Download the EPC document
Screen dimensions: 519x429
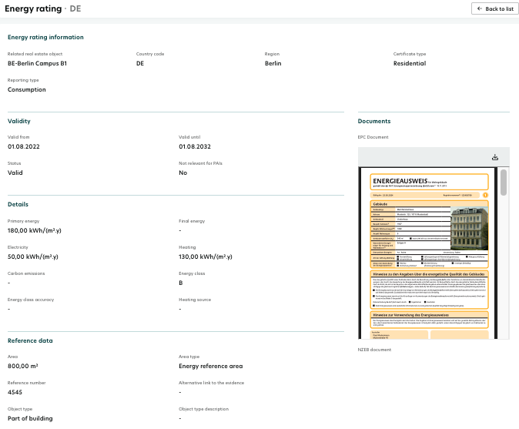[x=495, y=157]
